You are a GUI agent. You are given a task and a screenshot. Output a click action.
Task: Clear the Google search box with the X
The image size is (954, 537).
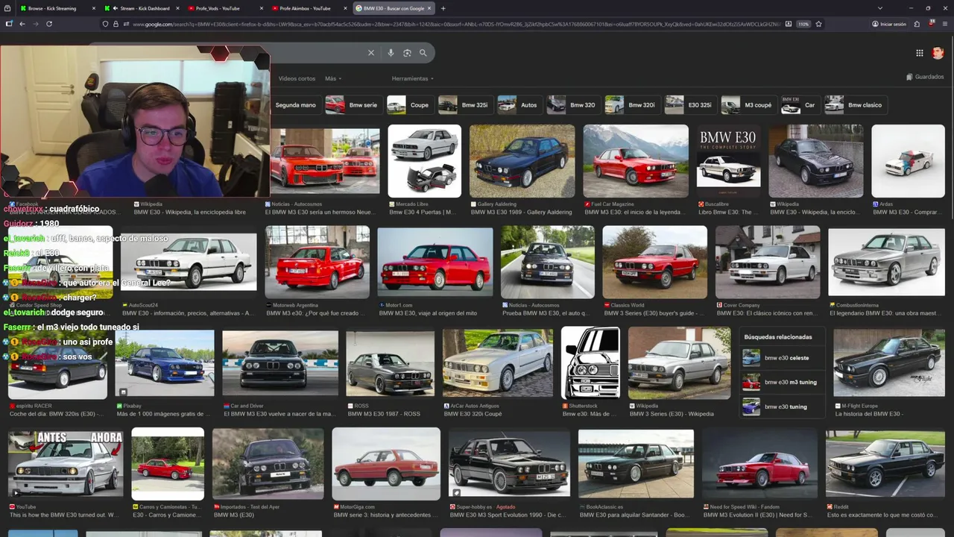(x=371, y=53)
